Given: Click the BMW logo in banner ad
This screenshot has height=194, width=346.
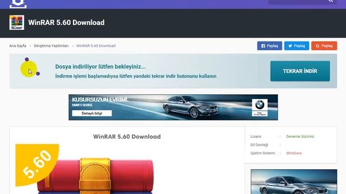Looking at the screenshot, I should tap(259, 105).
